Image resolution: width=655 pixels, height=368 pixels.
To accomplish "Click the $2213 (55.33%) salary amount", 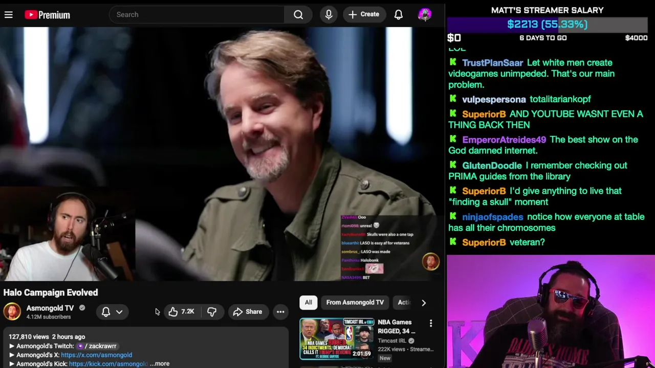I will click(x=547, y=24).
